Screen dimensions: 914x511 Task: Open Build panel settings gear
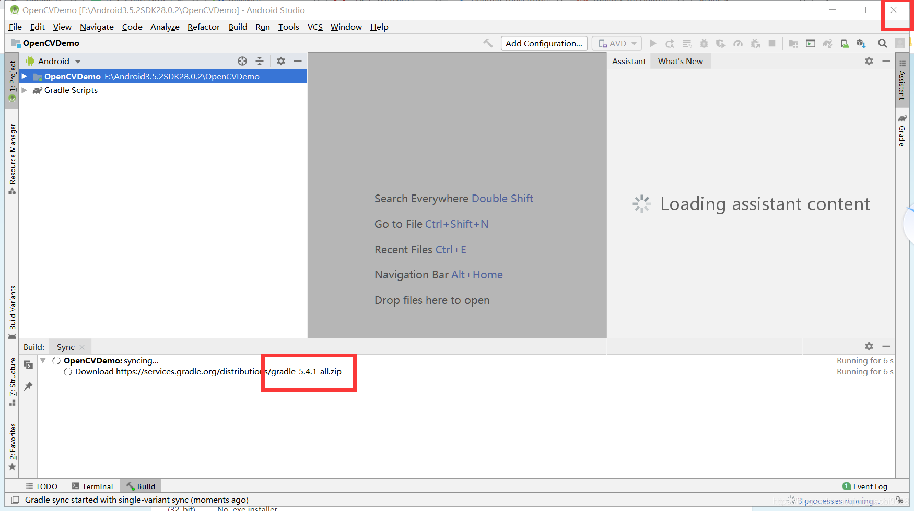(869, 346)
